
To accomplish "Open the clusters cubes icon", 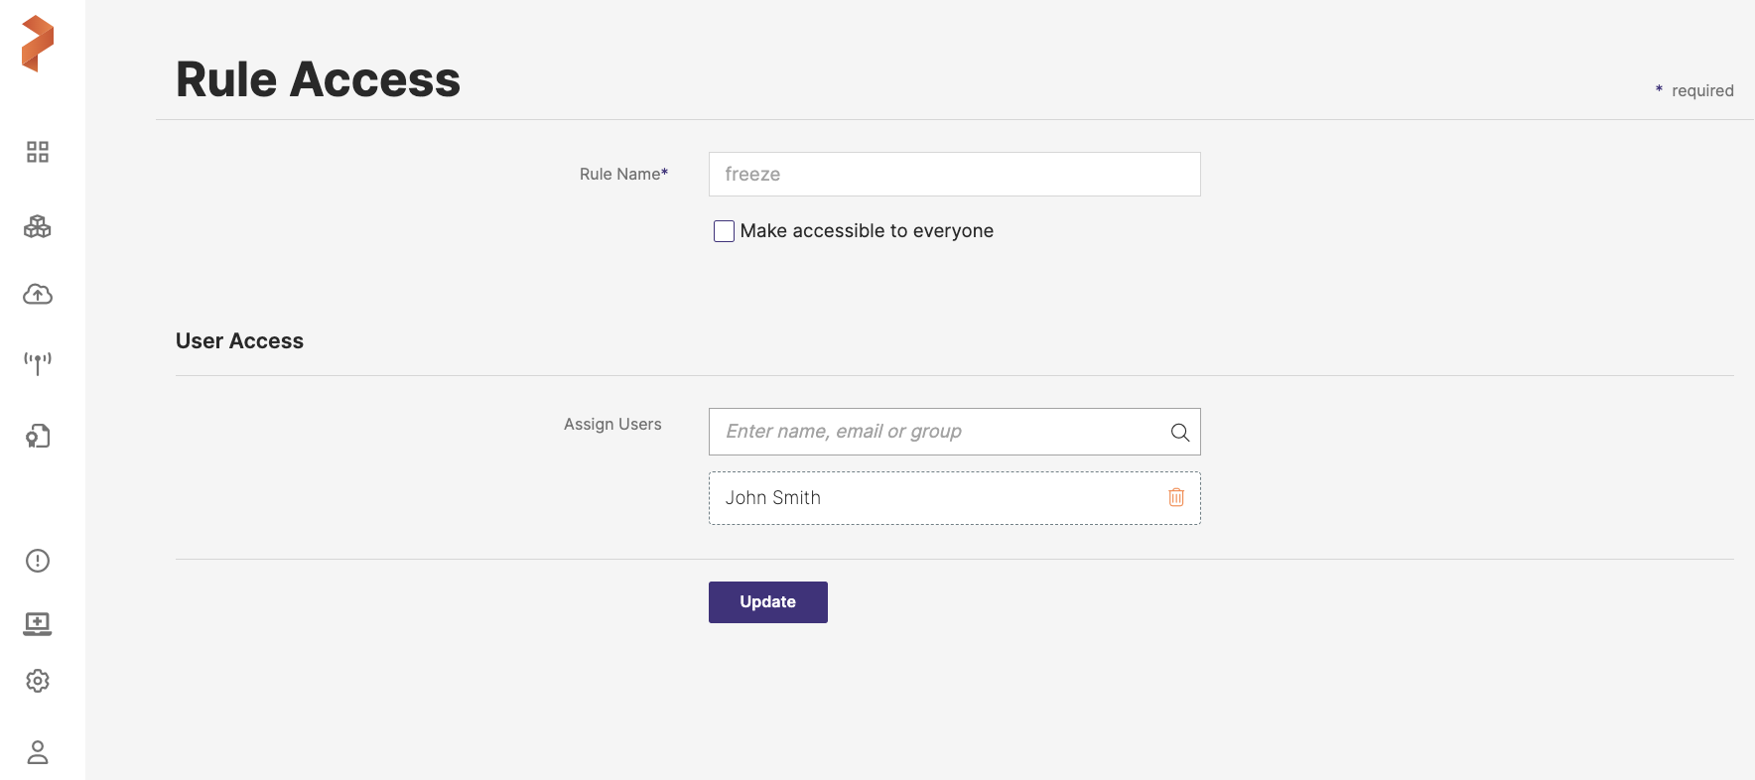I will click(x=38, y=227).
